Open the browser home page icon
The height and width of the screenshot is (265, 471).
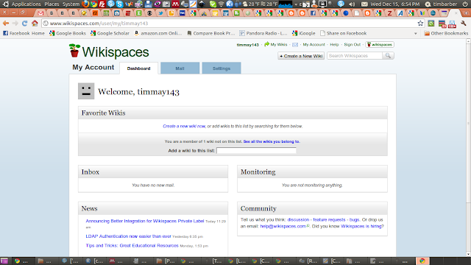point(35,24)
